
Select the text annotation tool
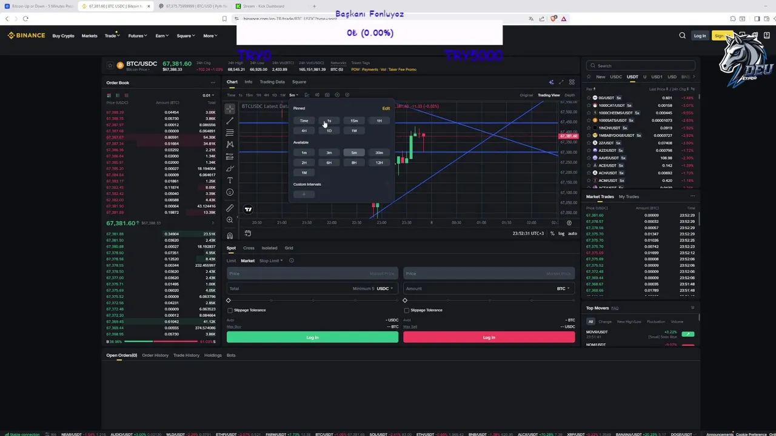click(x=230, y=180)
